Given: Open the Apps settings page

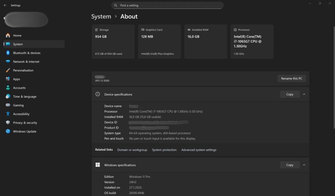Looking at the screenshot, I should click(16, 79).
